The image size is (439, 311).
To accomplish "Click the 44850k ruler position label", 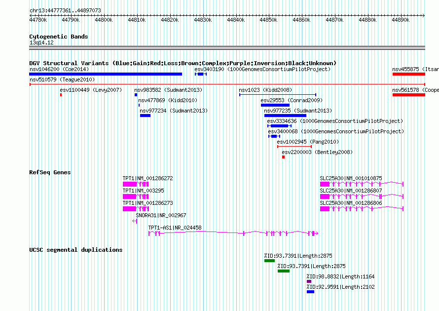I will pyautogui.click(x=268, y=20).
